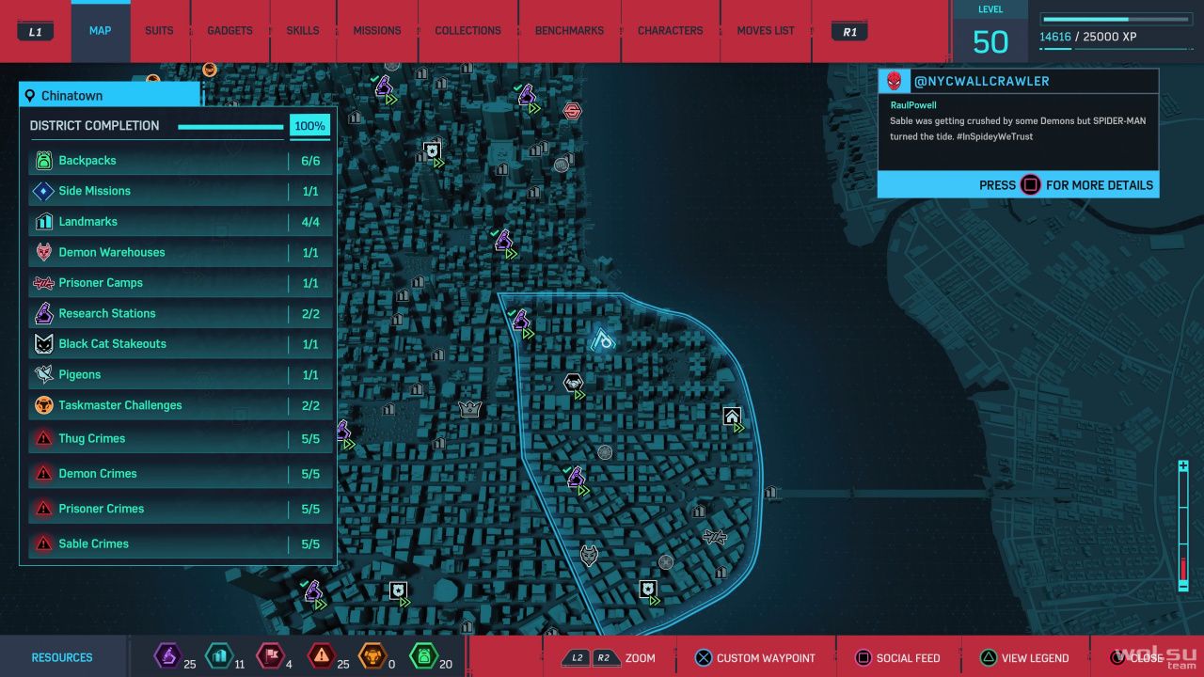Click the Custom Waypoint button

(755, 658)
